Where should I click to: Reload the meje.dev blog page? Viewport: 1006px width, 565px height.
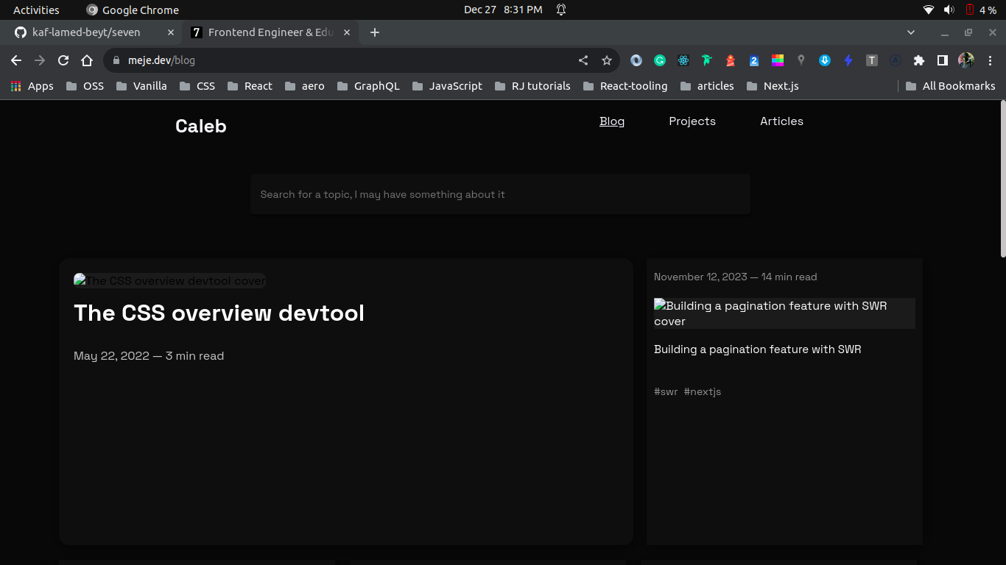click(x=63, y=60)
